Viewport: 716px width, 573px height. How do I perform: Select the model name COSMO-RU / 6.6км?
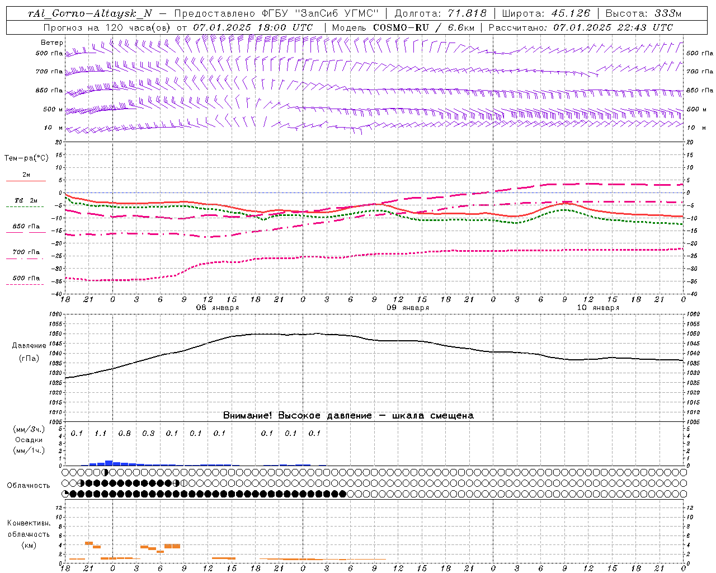pos(423,27)
